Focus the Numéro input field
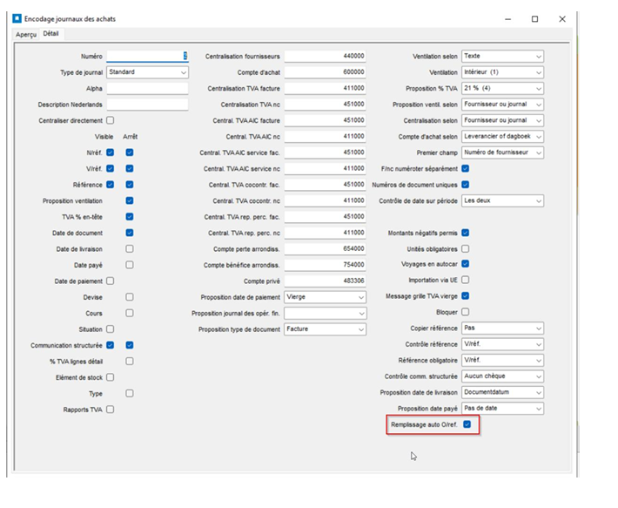This screenshot has height=508, width=618. pyautogui.click(x=147, y=56)
